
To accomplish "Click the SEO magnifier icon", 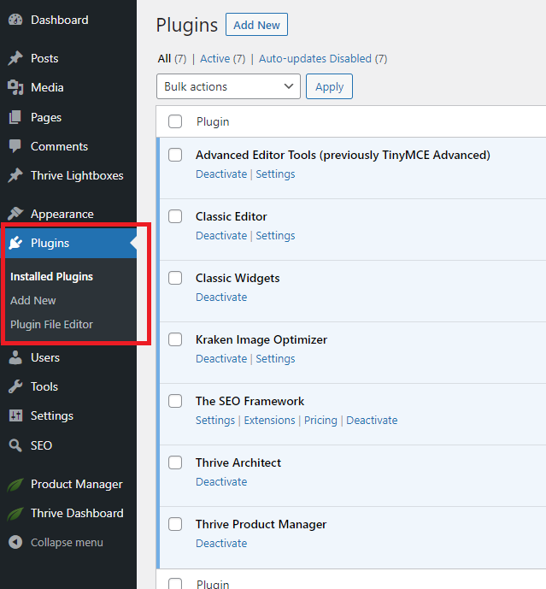I will tap(15, 445).
